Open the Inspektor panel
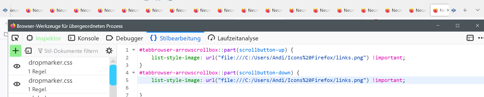Viewport: 484px width, 97px height. click(x=44, y=38)
